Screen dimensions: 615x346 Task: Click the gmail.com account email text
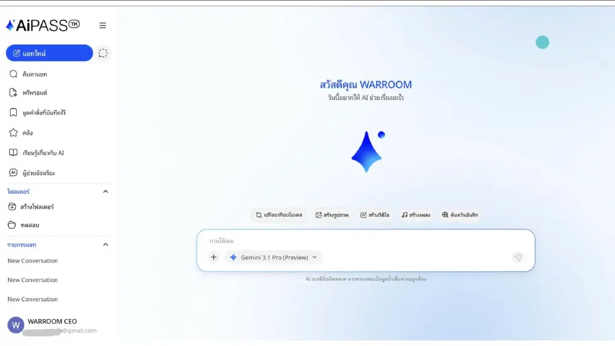click(x=79, y=330)
